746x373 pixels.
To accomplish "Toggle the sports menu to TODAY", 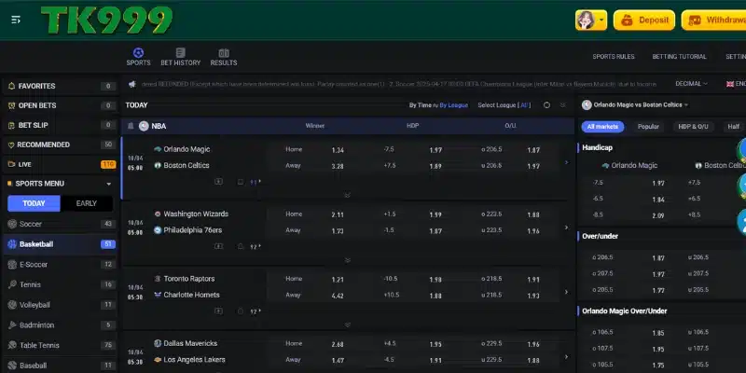I will coord(34,203).
